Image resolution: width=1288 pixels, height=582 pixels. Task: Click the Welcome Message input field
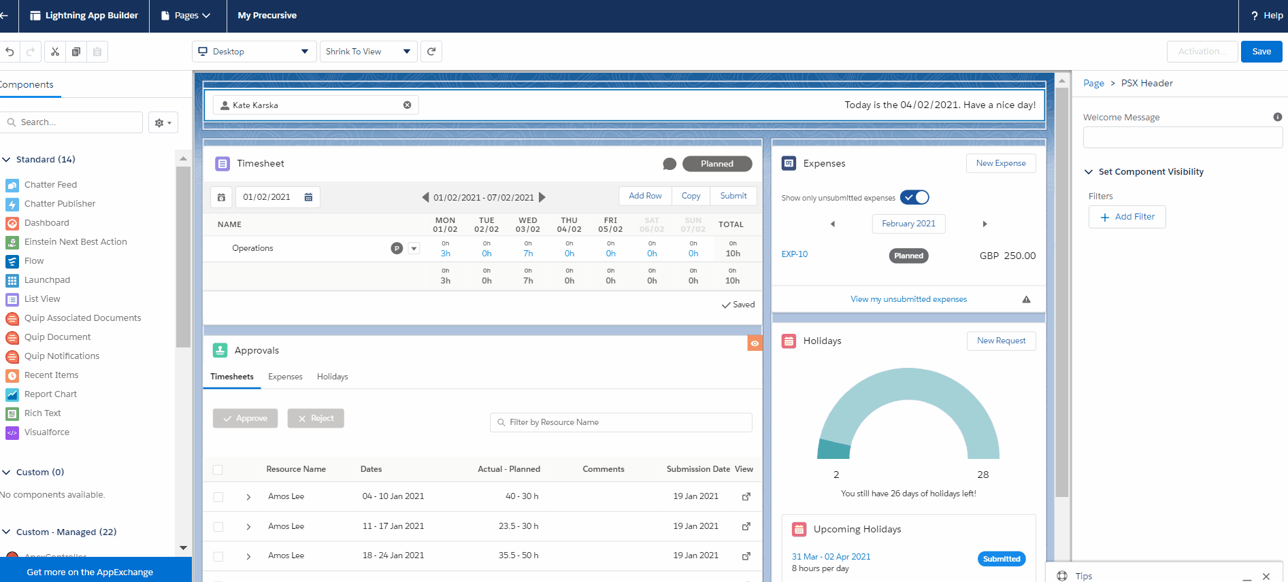tap(1183, 137)
